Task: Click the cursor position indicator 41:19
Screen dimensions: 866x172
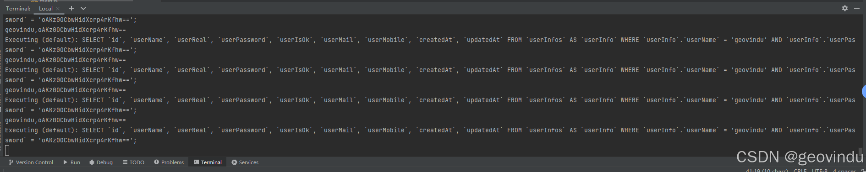Action: (767, 170)
